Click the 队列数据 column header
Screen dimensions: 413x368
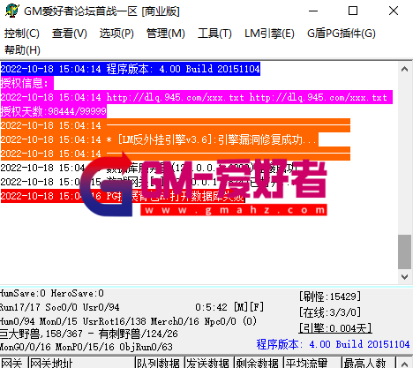click(160, 363)
